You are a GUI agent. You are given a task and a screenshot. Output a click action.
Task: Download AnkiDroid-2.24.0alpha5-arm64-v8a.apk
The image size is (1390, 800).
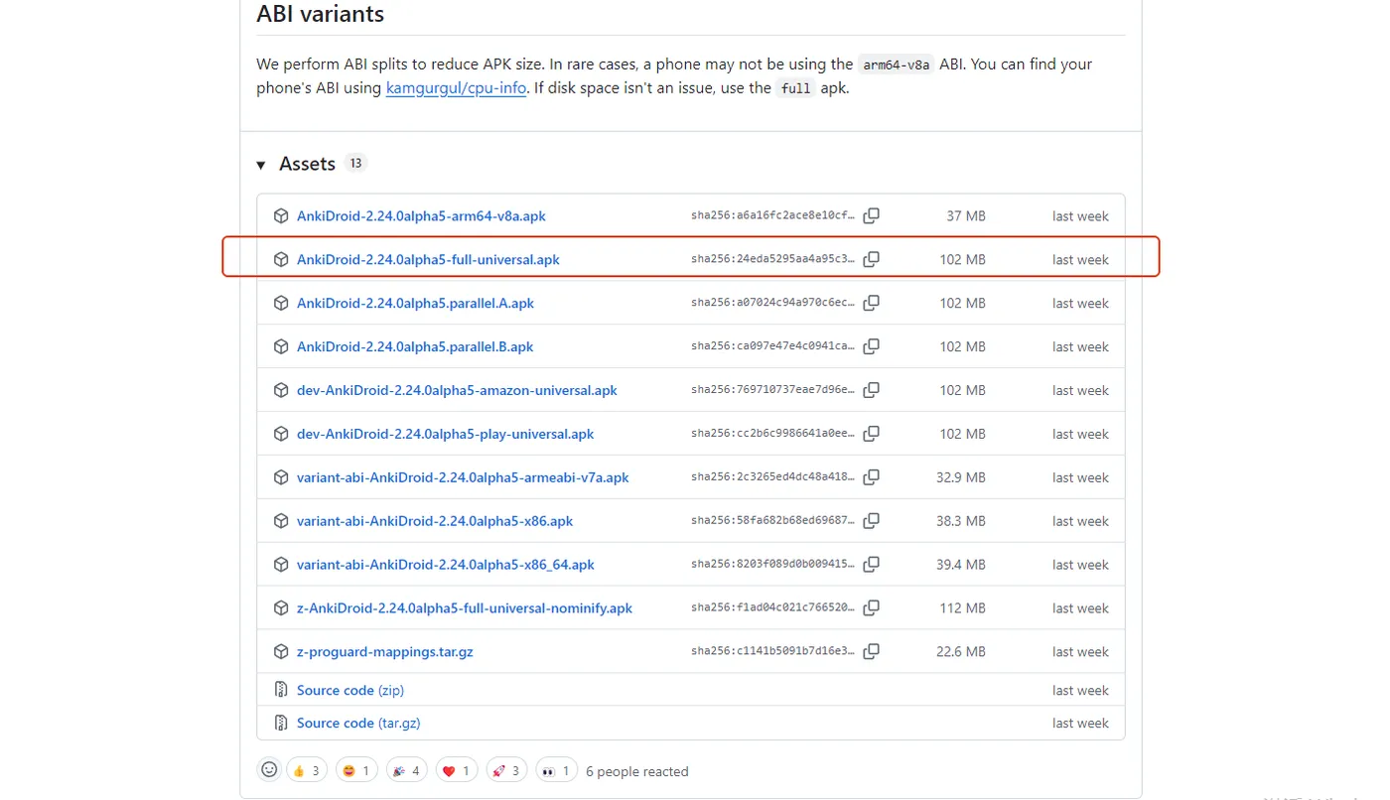(421, 216)
